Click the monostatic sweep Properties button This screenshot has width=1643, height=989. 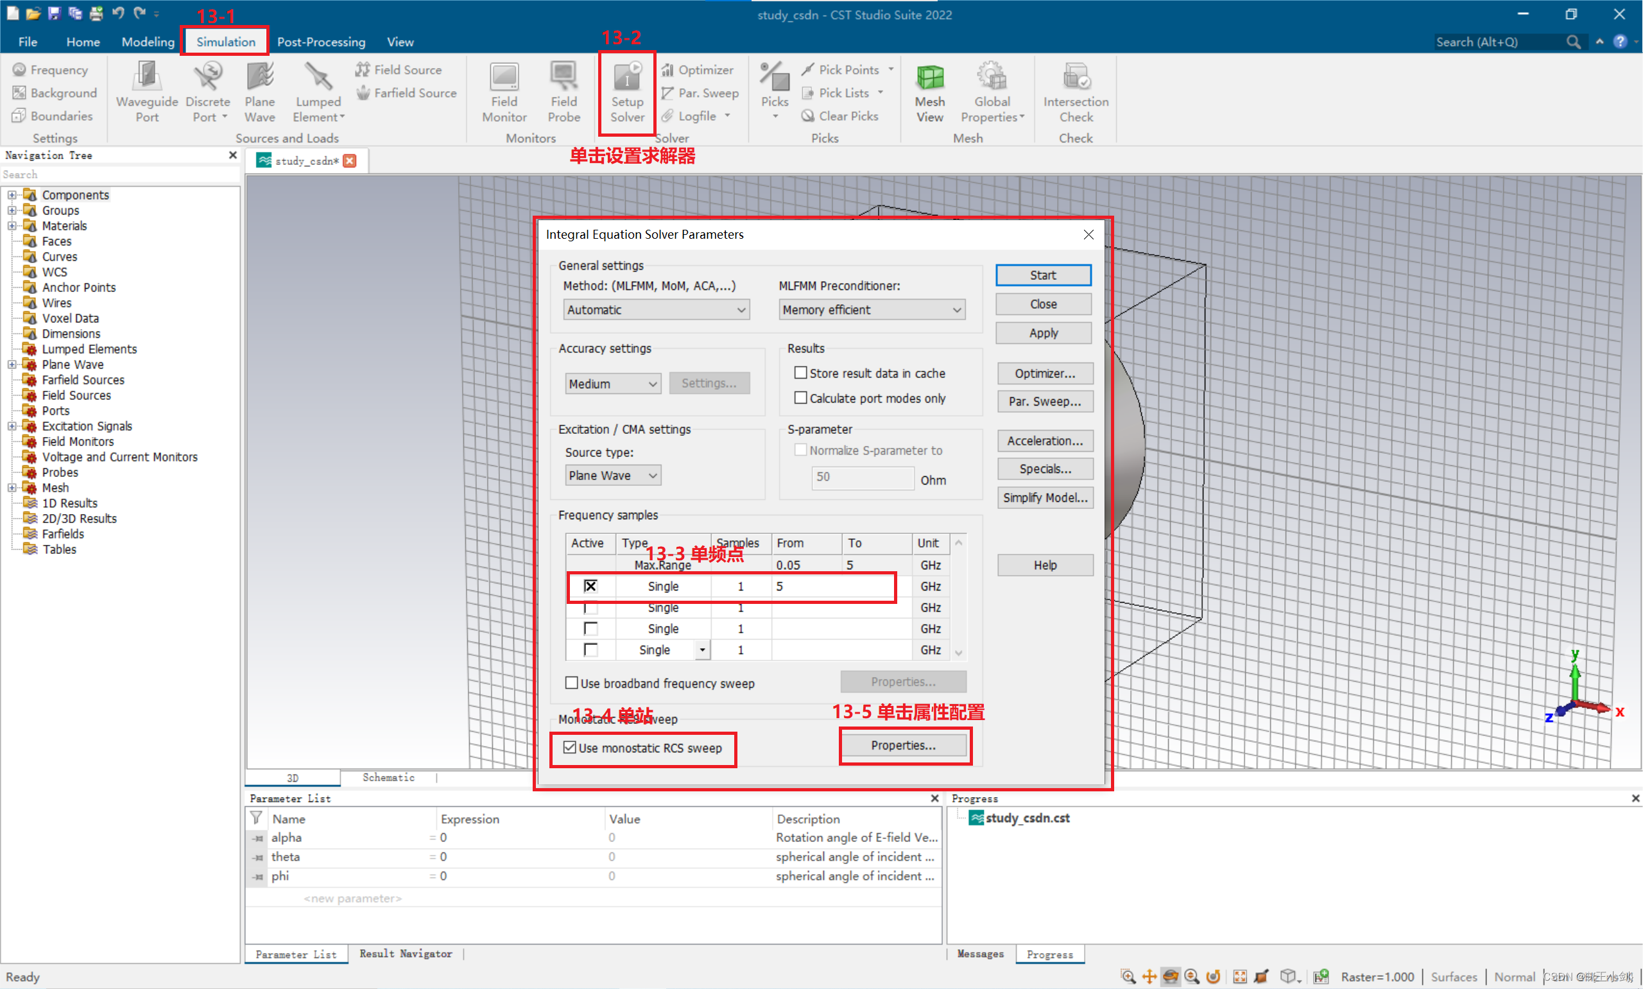click(903, 745)
